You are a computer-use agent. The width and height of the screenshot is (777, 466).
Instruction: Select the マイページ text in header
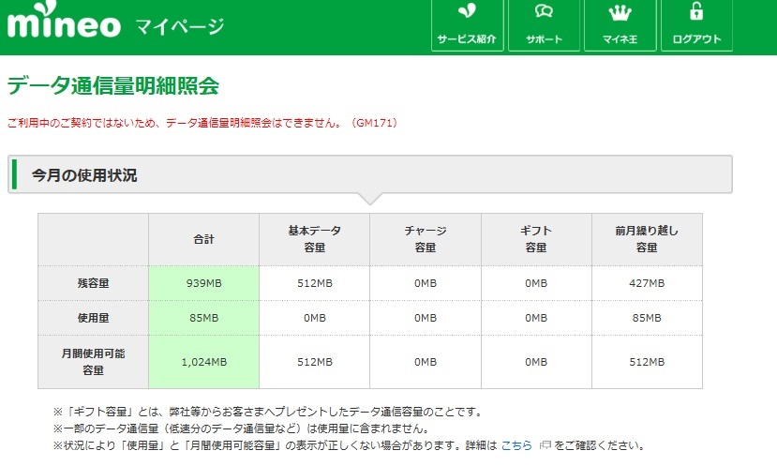tap(179, 25)
